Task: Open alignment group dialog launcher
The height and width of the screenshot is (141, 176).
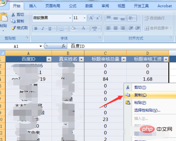Action: [x=171, y=38]
